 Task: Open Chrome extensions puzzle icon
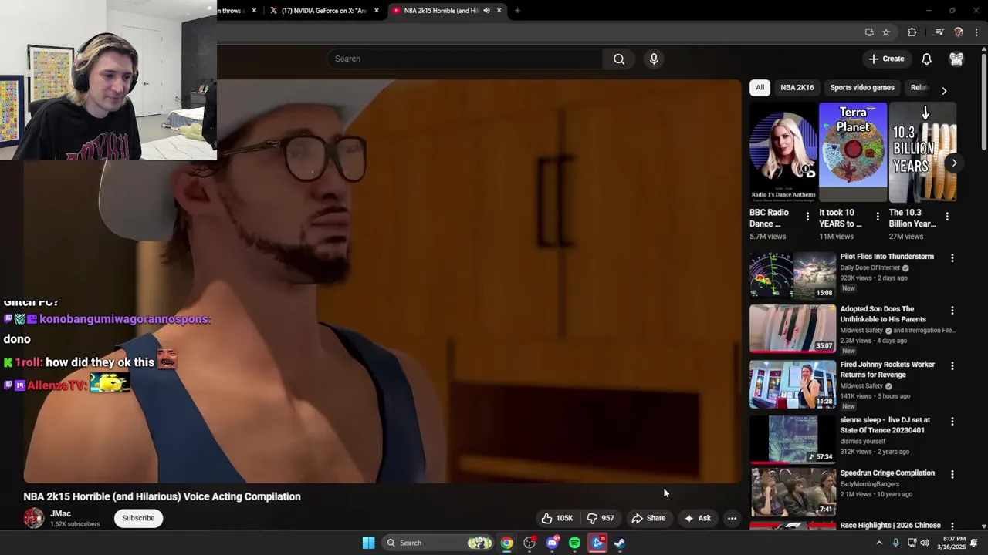point(912,32)
